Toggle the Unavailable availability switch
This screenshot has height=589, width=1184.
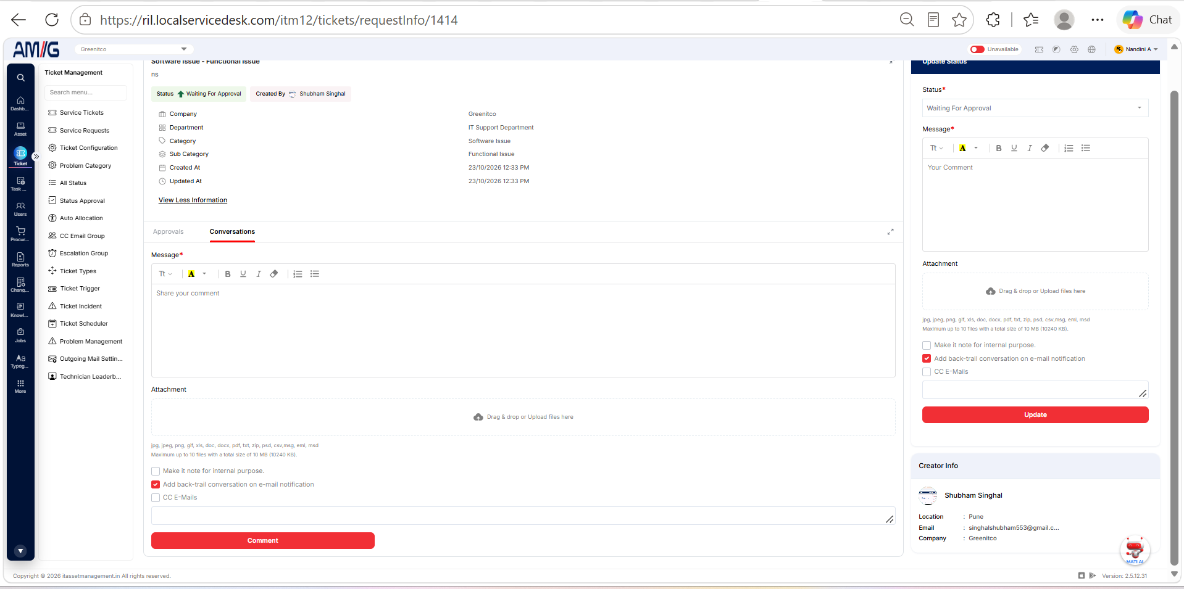pos(977,49)
